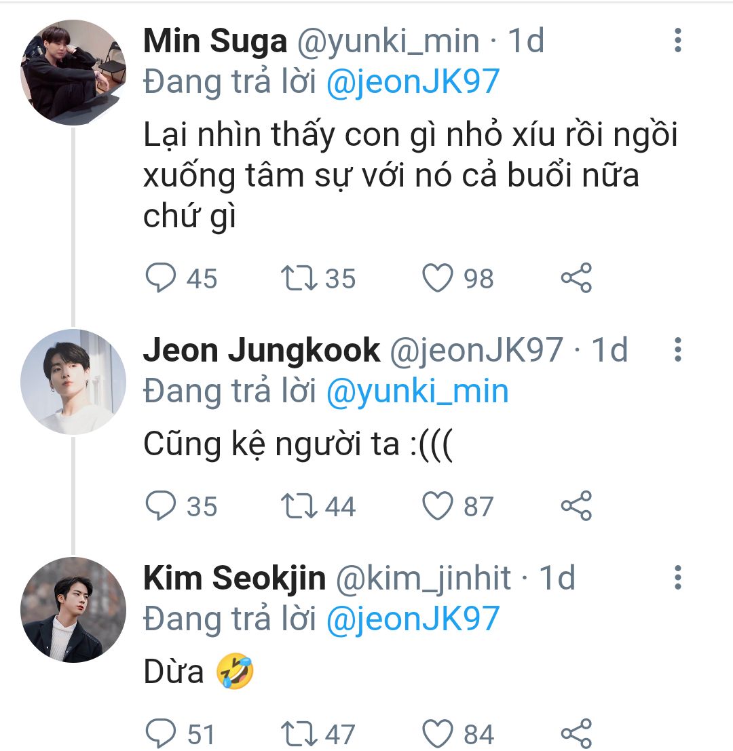Open more options on Min Suga's tweet
The image size is (733, 751).
(x=677, y=42)
